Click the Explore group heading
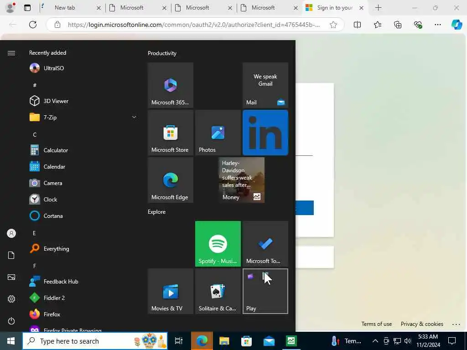This screenshot has height=350, width=467. pos(157,211)
